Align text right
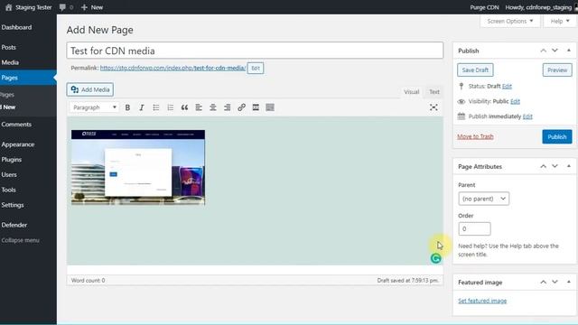Screen dimensions: 578x325 click(x=227, y=107)
